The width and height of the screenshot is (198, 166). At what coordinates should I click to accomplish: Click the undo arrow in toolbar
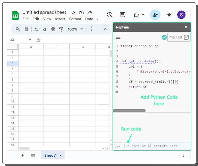click(x=36, y=29)
